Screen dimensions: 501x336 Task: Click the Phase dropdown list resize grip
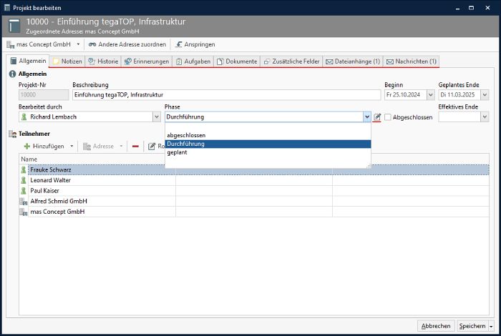(x=369, y=166)
